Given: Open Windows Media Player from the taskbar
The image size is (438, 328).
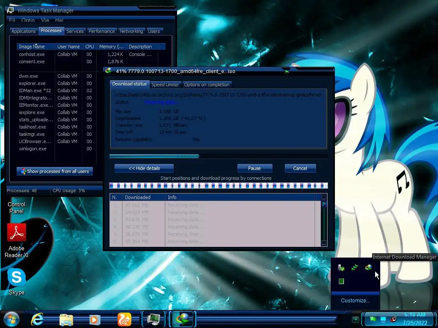Looking at the screenshot, I should click(x=95, y=319).
